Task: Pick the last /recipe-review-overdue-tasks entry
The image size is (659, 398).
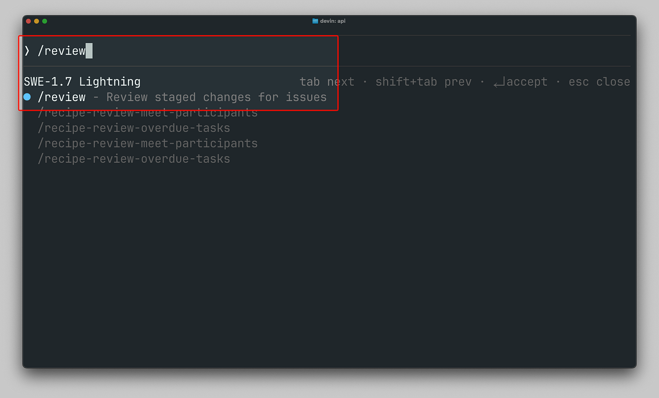Action: pos(134,159)
